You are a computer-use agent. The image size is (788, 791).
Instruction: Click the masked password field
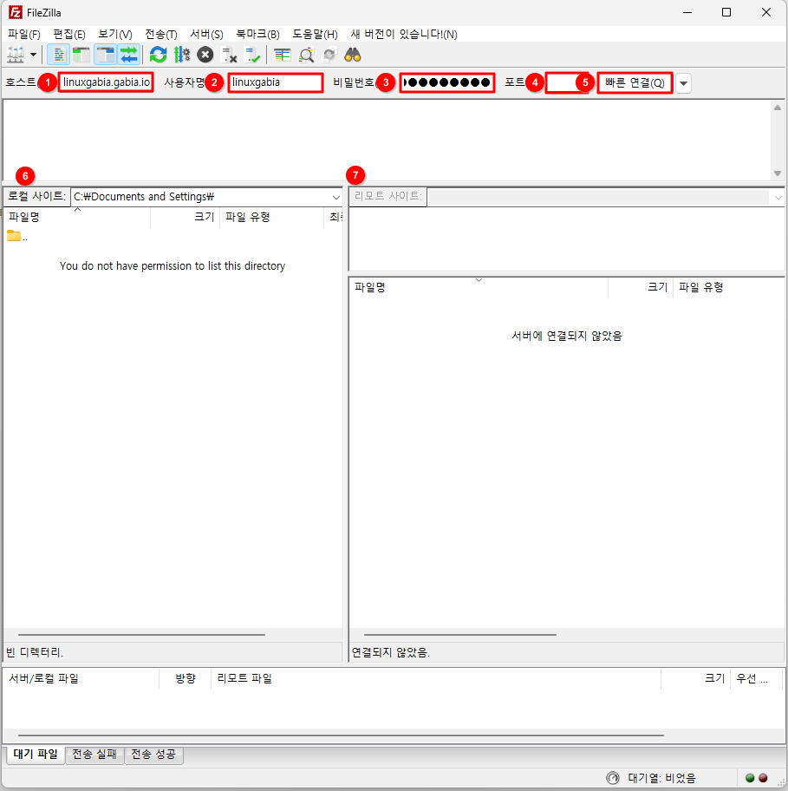[x=447, y=82]
